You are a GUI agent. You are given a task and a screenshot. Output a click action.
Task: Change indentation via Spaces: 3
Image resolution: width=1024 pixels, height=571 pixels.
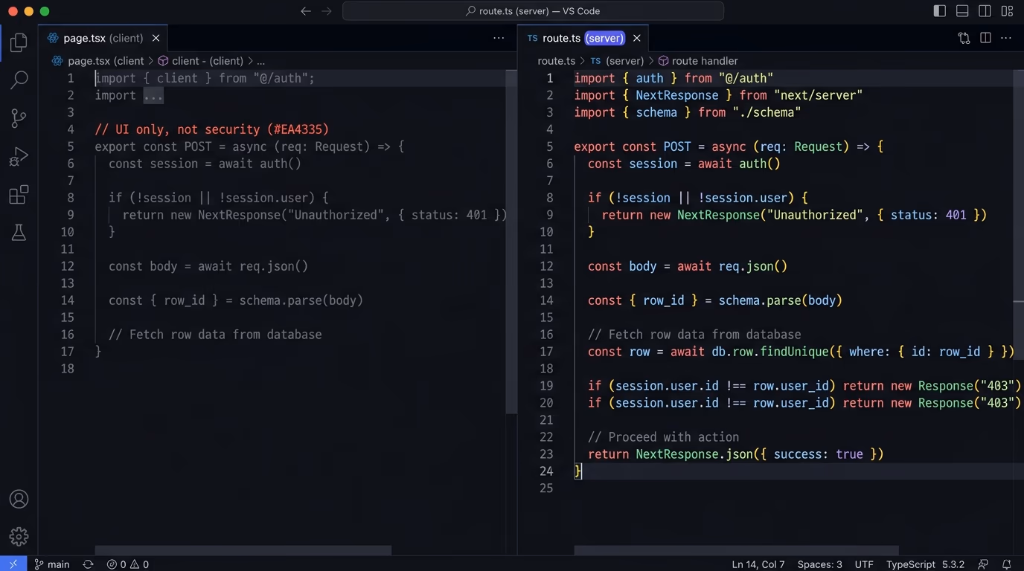click(x=820, y=564)
